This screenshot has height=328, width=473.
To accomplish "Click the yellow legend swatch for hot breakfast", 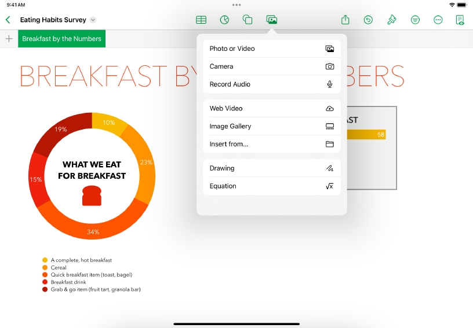I will tap(45, 260).
